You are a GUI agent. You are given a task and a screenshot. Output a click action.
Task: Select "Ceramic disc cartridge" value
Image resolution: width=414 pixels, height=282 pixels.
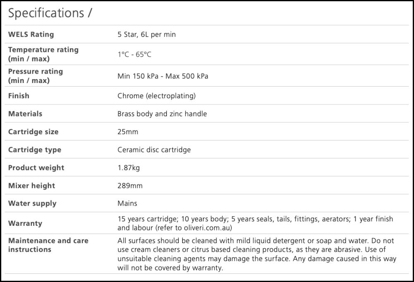[x=154, y=150]
